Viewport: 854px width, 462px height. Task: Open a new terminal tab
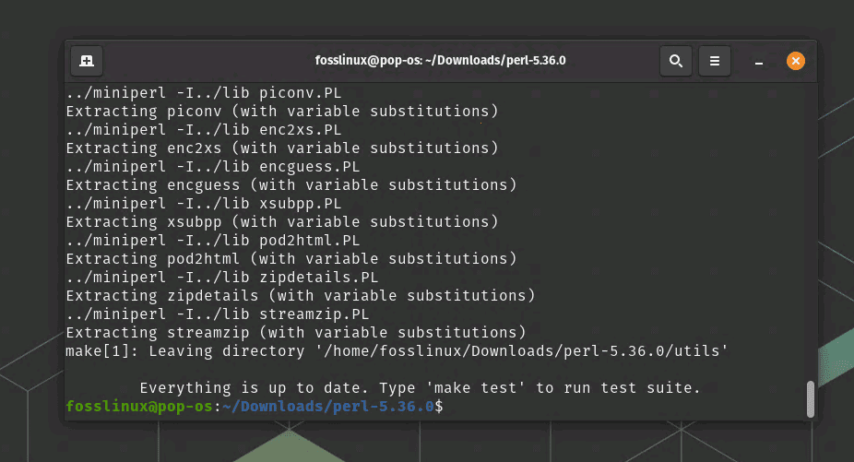click(87, 61)
